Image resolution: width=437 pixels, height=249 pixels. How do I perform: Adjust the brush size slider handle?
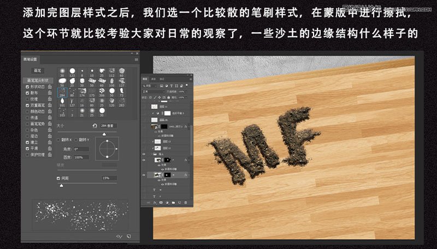click(104, 134)
